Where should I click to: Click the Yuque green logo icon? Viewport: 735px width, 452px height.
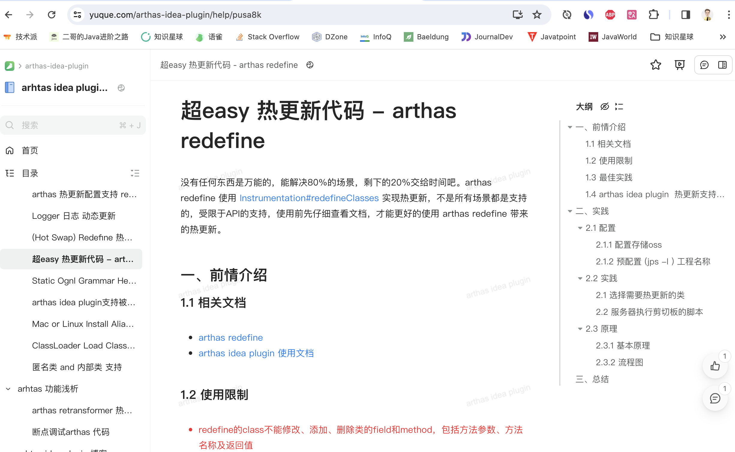(10, 66)
